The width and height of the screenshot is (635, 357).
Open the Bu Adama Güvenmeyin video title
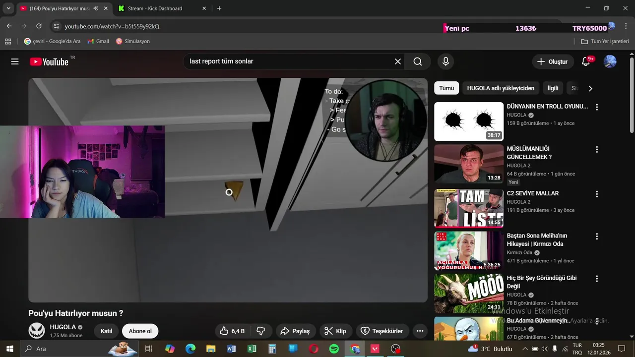pyautogui.click(x=538, y=320)
